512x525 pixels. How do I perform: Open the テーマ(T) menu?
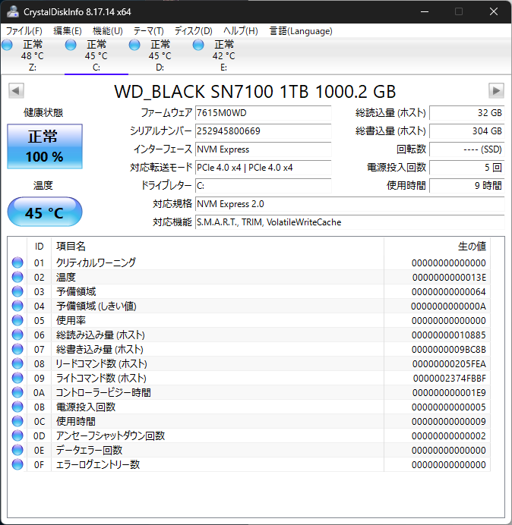[149, 31]
